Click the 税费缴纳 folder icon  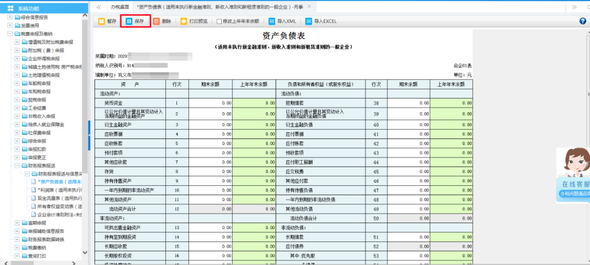(x=25, y=248)
